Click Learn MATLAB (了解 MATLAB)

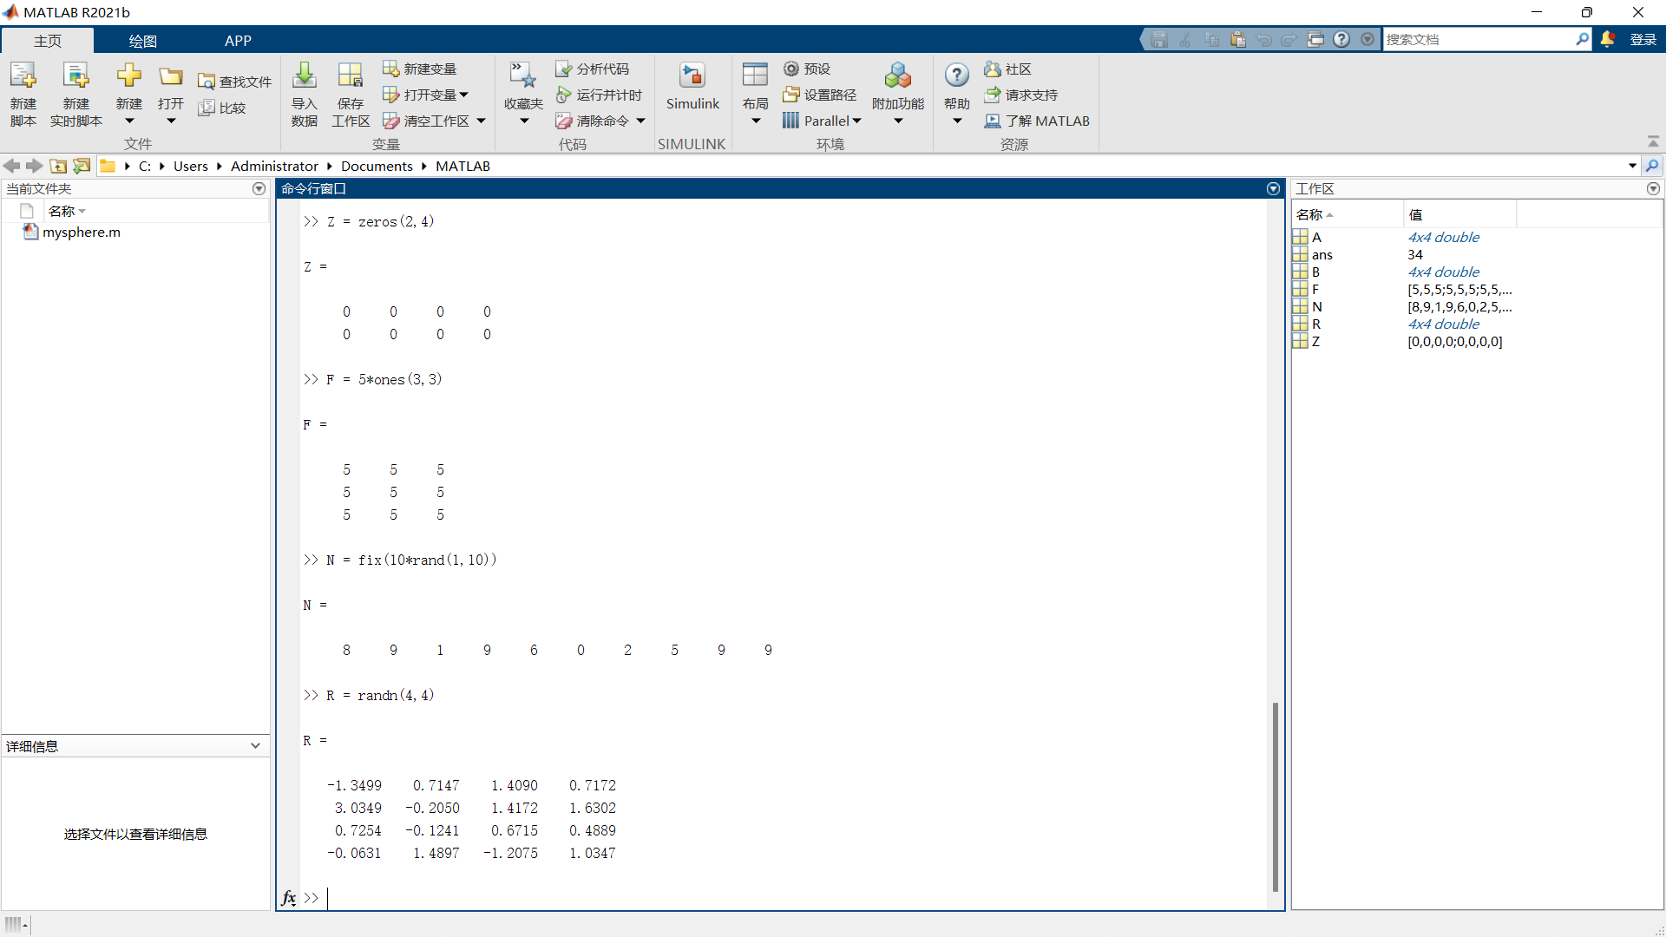point(1037,121)
